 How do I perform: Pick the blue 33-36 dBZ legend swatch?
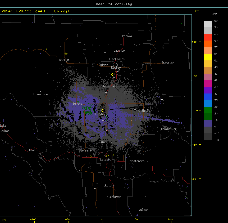[x=208, y=97]
